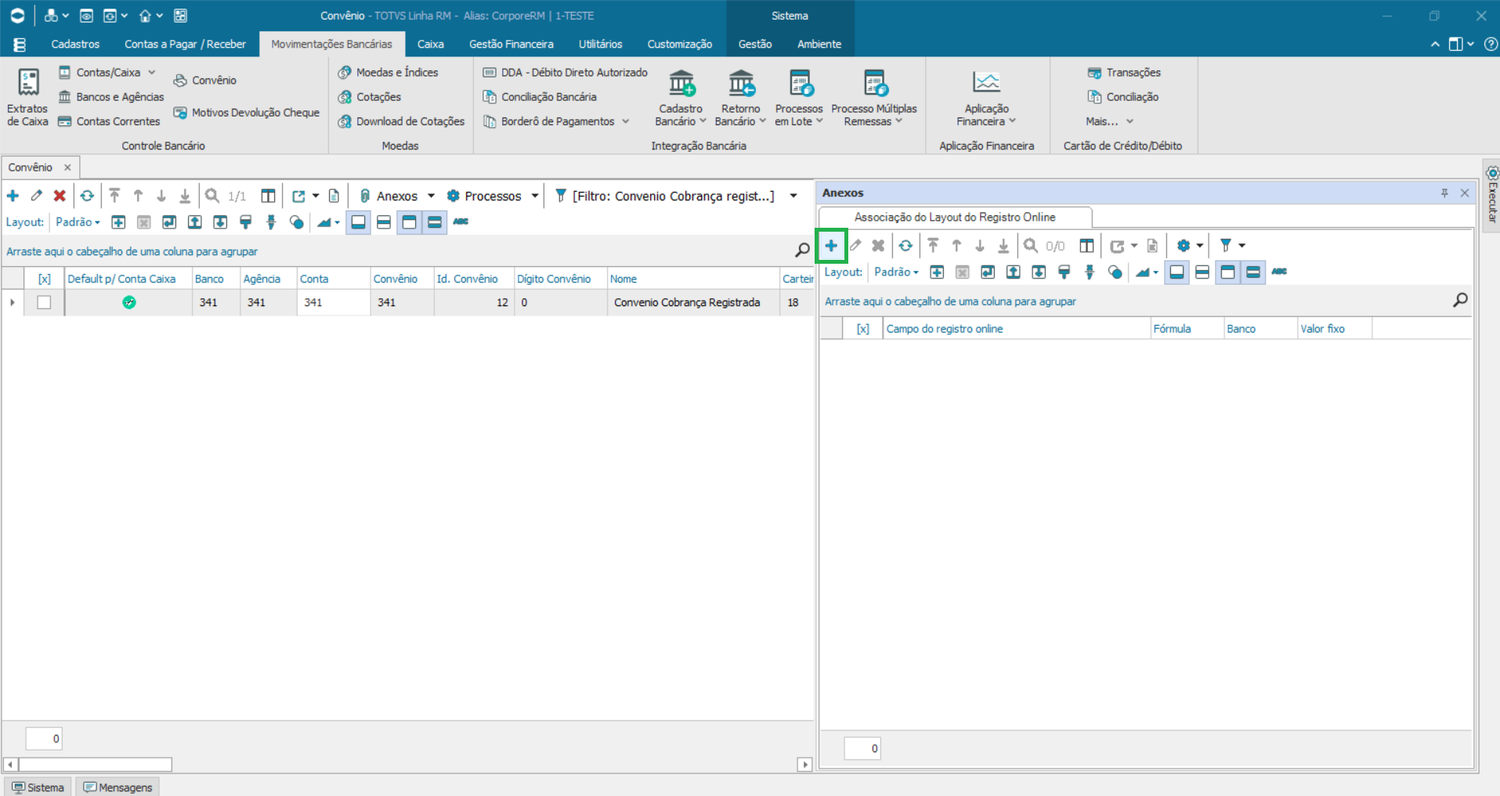Open the Mensagens status bar button
1500x796 pixels.
(117, 787)
